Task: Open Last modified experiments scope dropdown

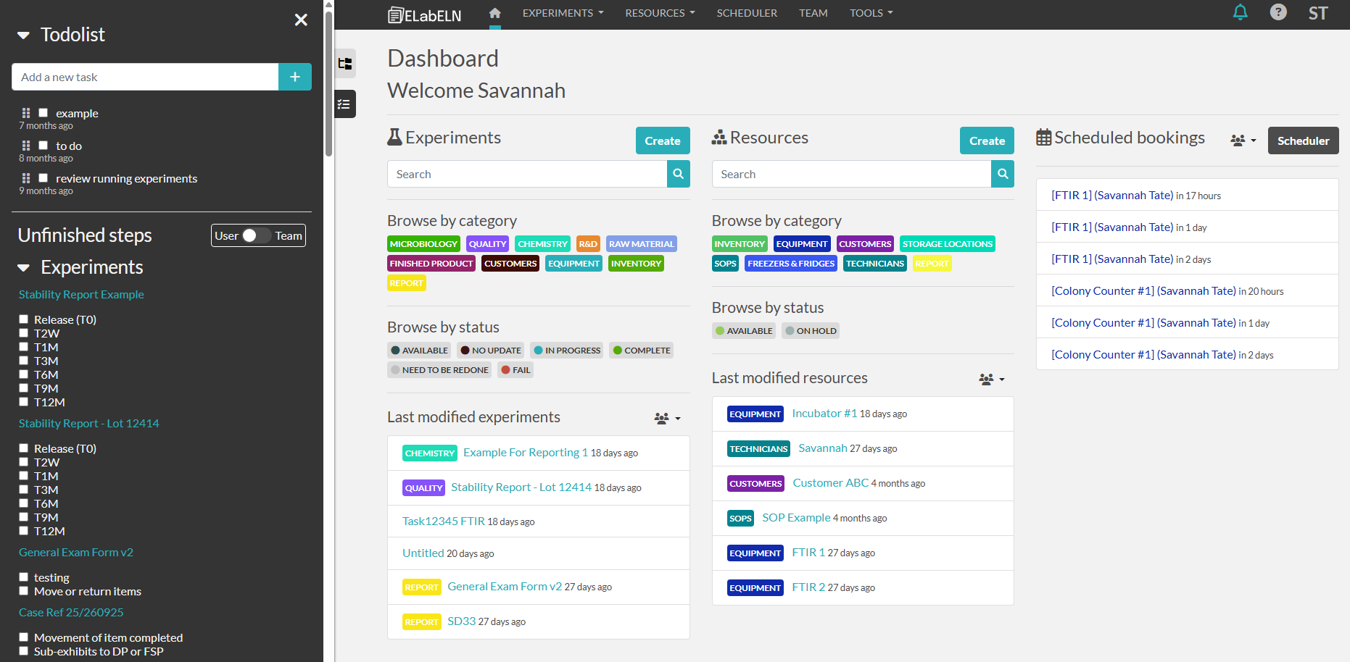Action: 667,419
